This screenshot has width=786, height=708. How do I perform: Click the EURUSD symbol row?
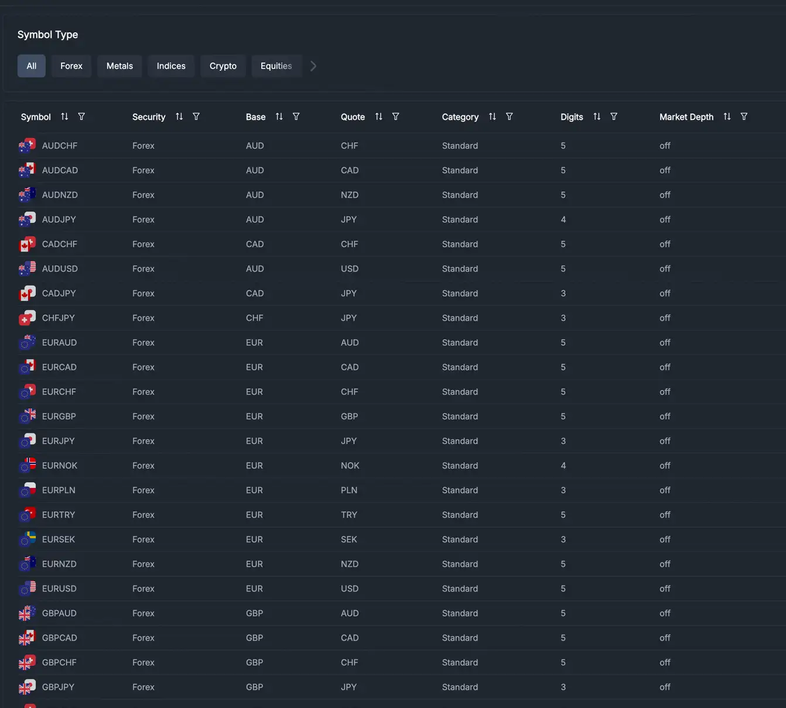coord(59,589)
